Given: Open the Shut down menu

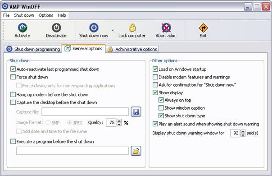Looking at the screenshot, I should [24, 15].
